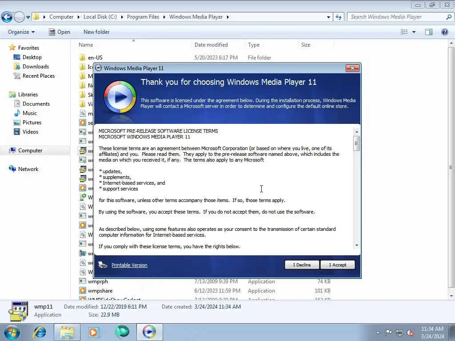Screen dimensions: 455x341
Task: Click the search magnifier icon
Action: pyautogui.click(x=449, y=17)
